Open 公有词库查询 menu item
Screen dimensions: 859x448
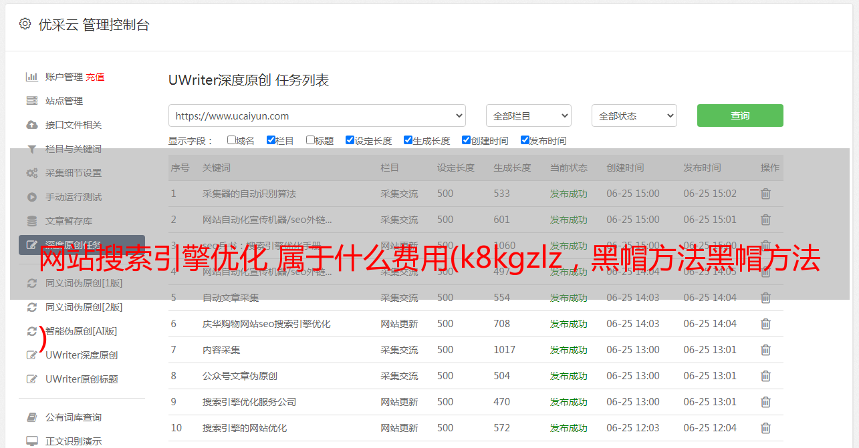pos(74,417)
